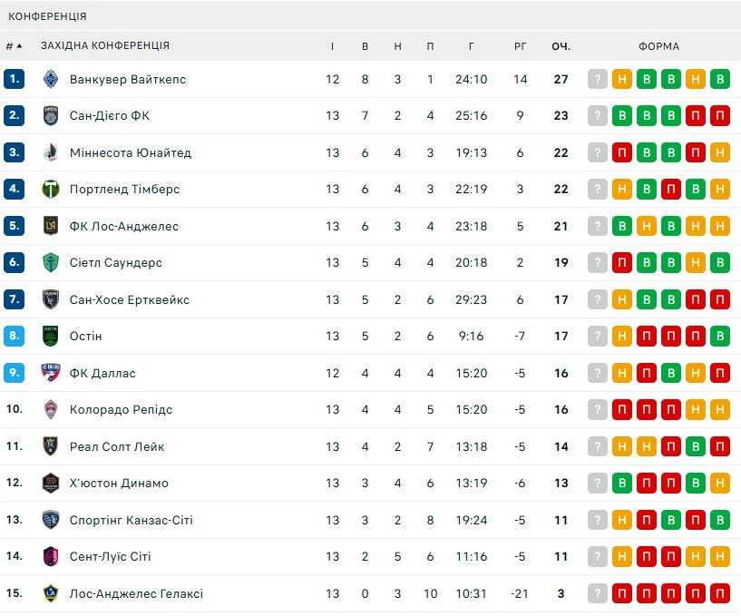The height and width of the screenshot is (616, 741).
Task: Open the Х'юстон Динамо team link
Action: [x=119, y=484]
